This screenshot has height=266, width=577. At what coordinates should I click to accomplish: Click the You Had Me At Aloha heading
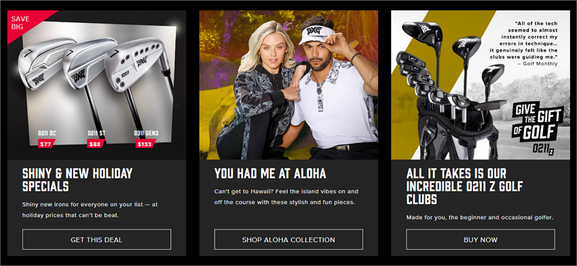tap(270, 173)
